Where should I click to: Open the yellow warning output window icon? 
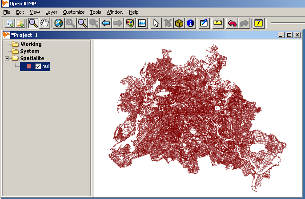pyautogui.click(x=258, y=23)
